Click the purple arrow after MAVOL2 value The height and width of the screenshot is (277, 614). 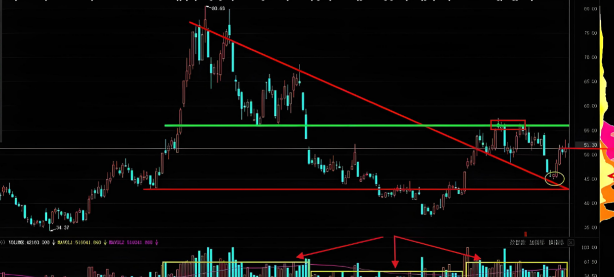click(x=157, y=243)
